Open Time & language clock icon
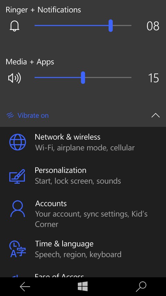 (x=18, y=249)
